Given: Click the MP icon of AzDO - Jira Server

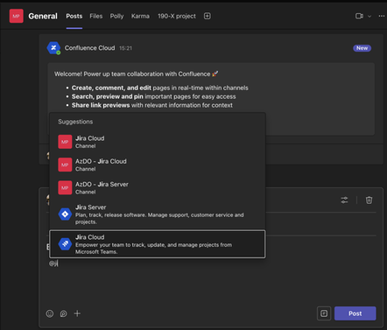Looking at the screenshot, I should [x=65, y=187].
